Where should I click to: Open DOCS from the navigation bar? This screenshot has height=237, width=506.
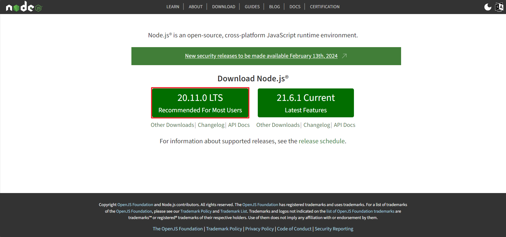point(295,7)
